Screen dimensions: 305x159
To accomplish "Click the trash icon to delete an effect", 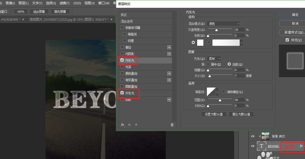I will (x=172, y=125).
